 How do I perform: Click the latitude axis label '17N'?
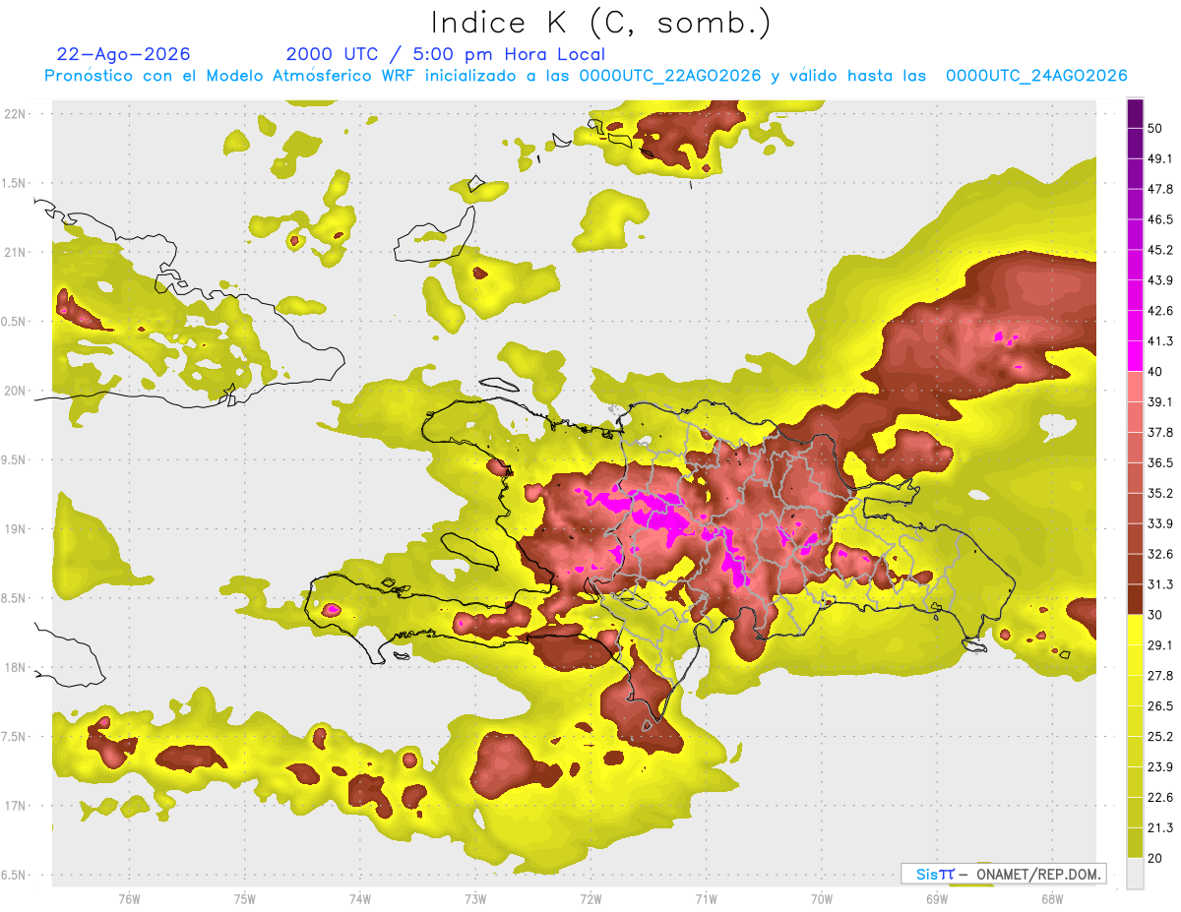tap(15, 807)
